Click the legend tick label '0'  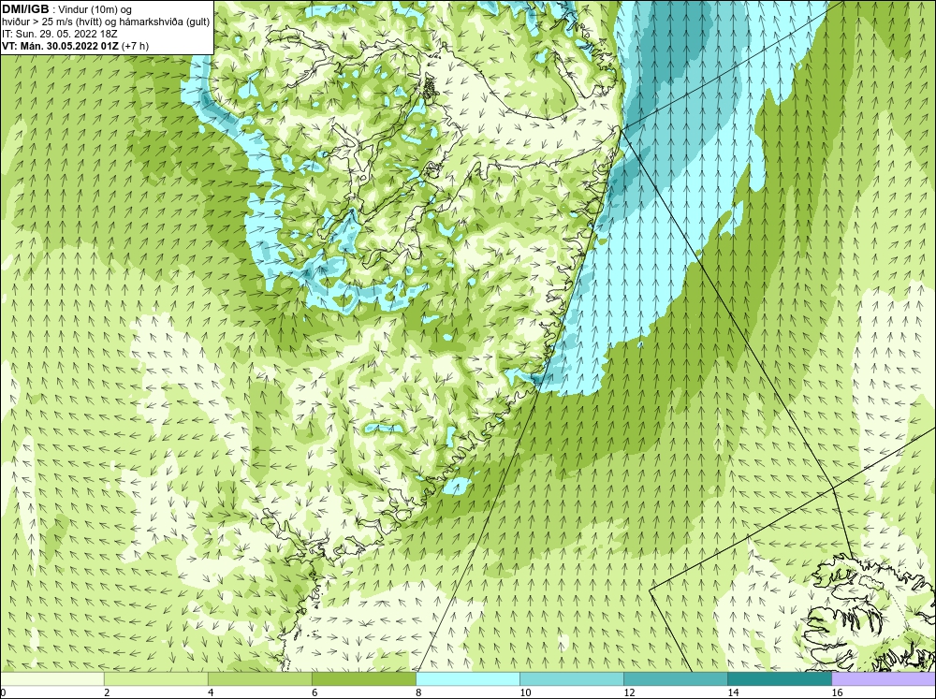pyautogui.click(x=4, y=692)
